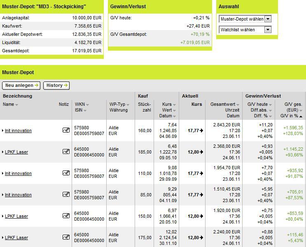This screenshot has height=247, width=306.
Task: Click sort arrow next to Name column
Action: pyautogui.click(x=16, y=105)
